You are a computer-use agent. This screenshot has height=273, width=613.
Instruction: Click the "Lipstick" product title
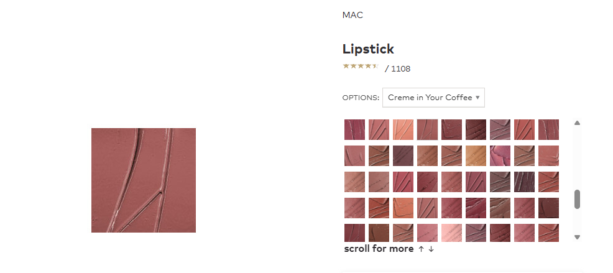[368, 49]
